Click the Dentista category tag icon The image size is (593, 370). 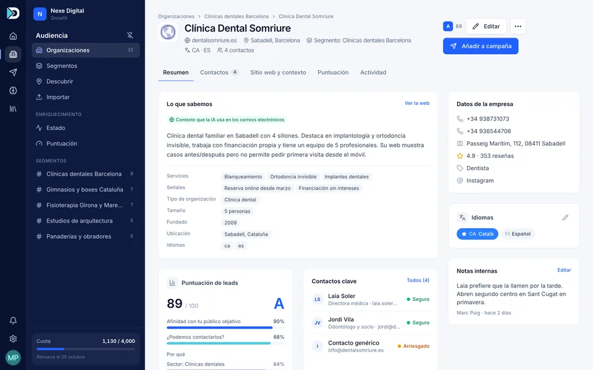460,168
